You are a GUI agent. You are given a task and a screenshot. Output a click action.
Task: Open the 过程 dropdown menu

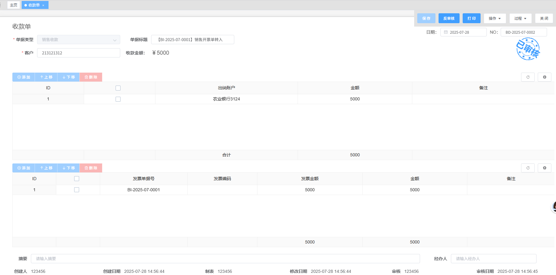tap(520, 19)
